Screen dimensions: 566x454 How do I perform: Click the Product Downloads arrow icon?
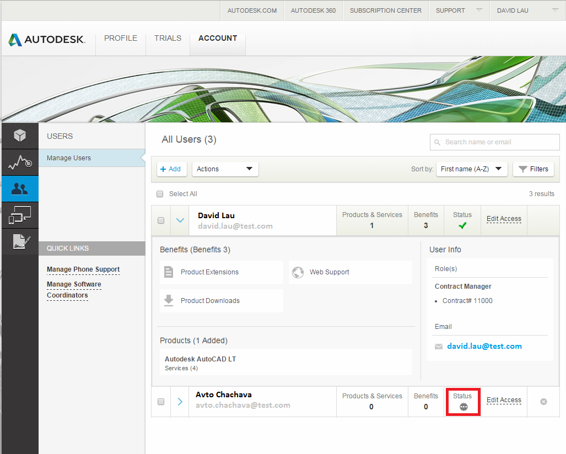tap(169, 300)
